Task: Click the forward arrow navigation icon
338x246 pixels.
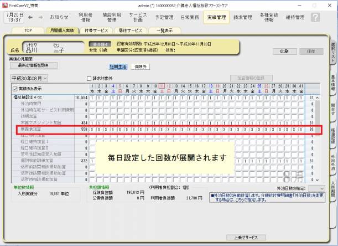Action: tap(40, 17)
